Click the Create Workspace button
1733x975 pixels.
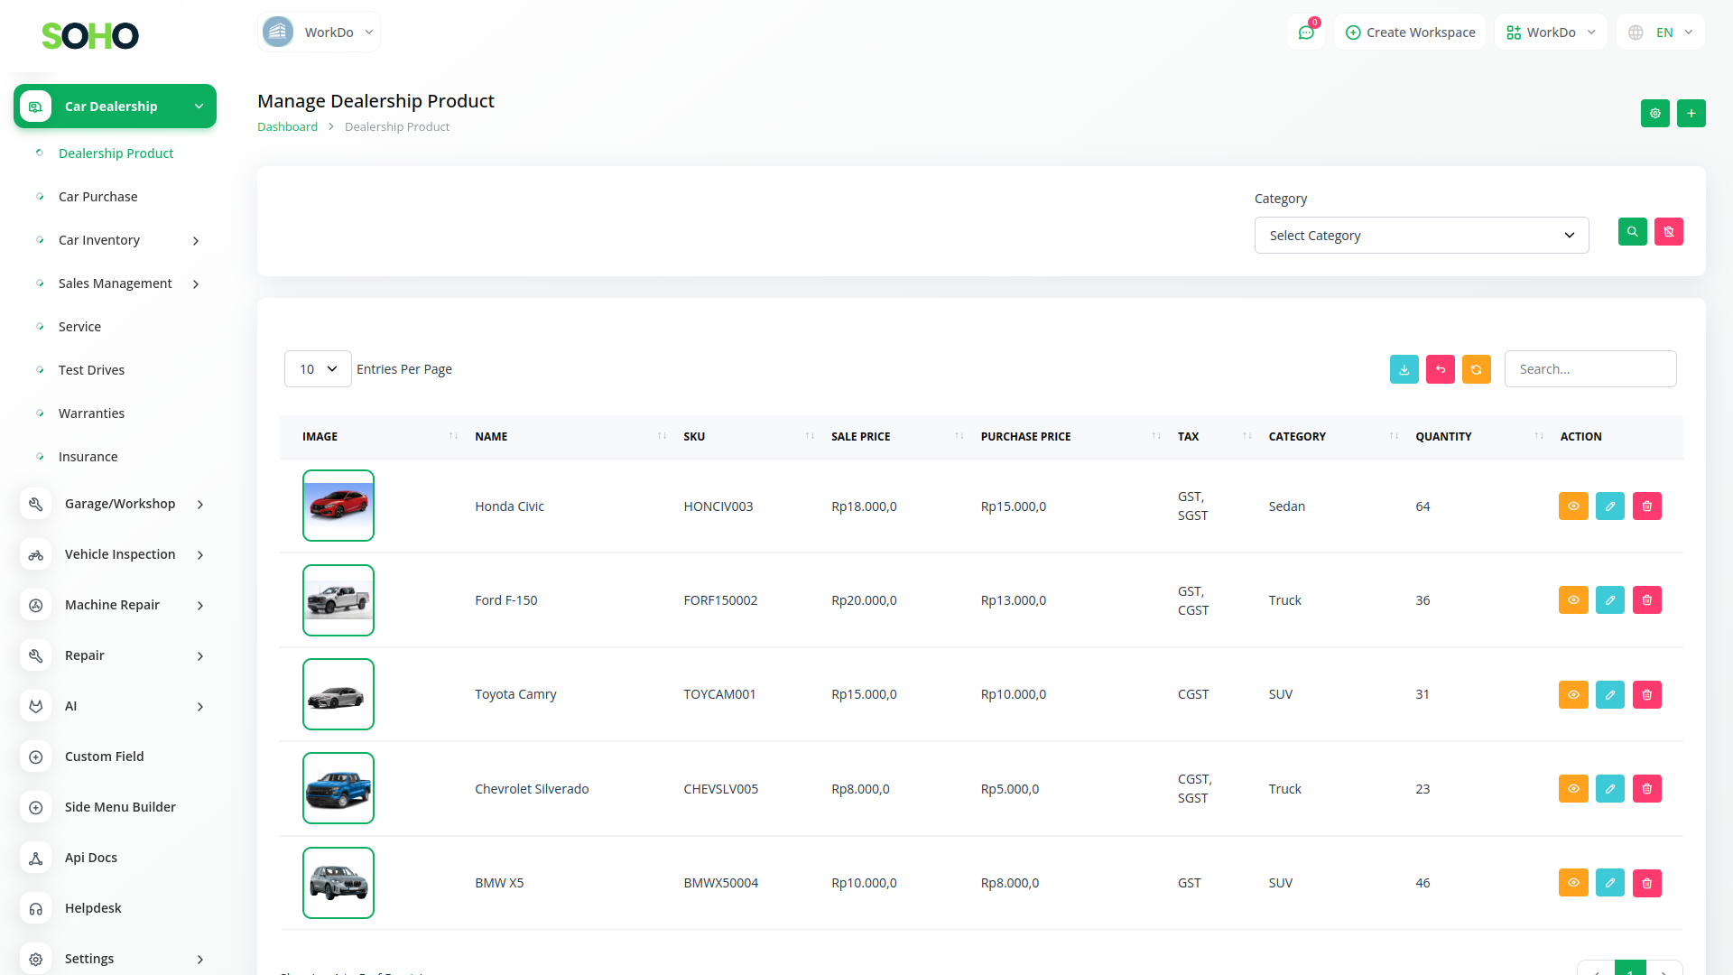(1410, 32)
